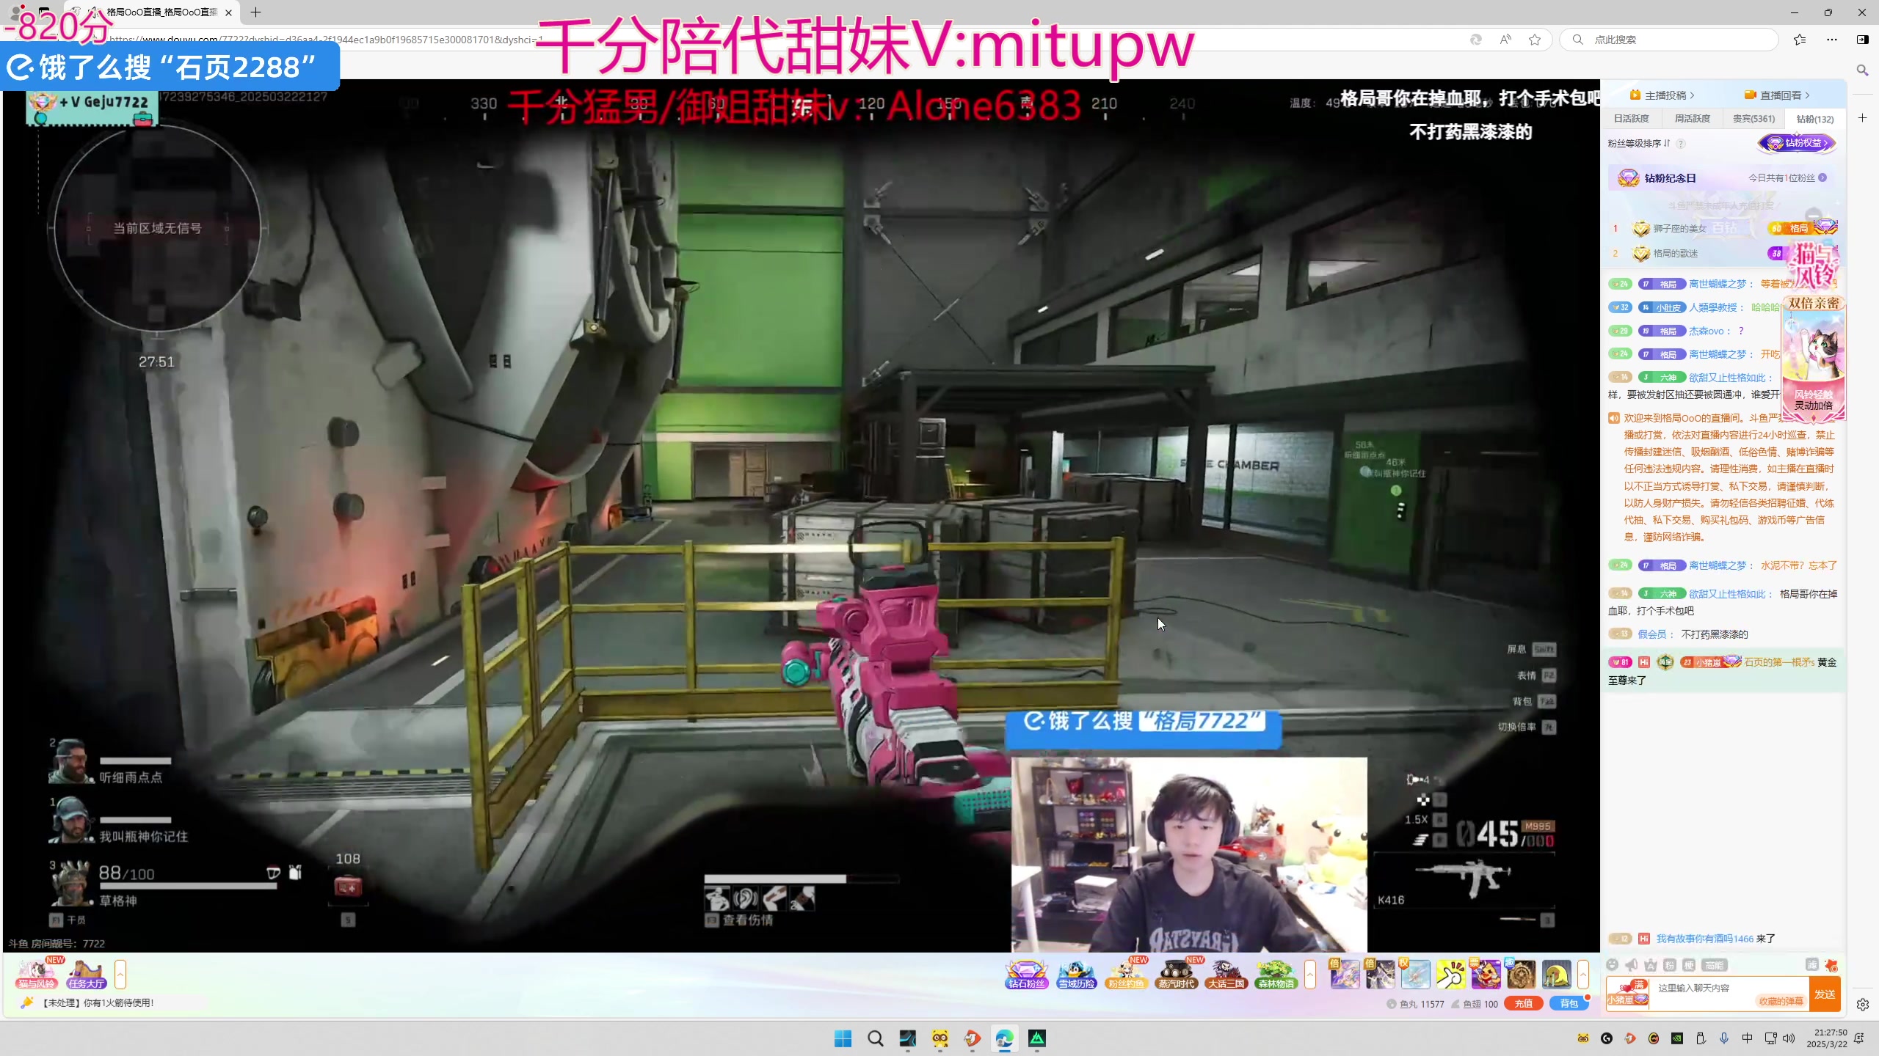Open the volume control in system tray
This screenshot has height=1056, width=1879.
[1789, 1038]
